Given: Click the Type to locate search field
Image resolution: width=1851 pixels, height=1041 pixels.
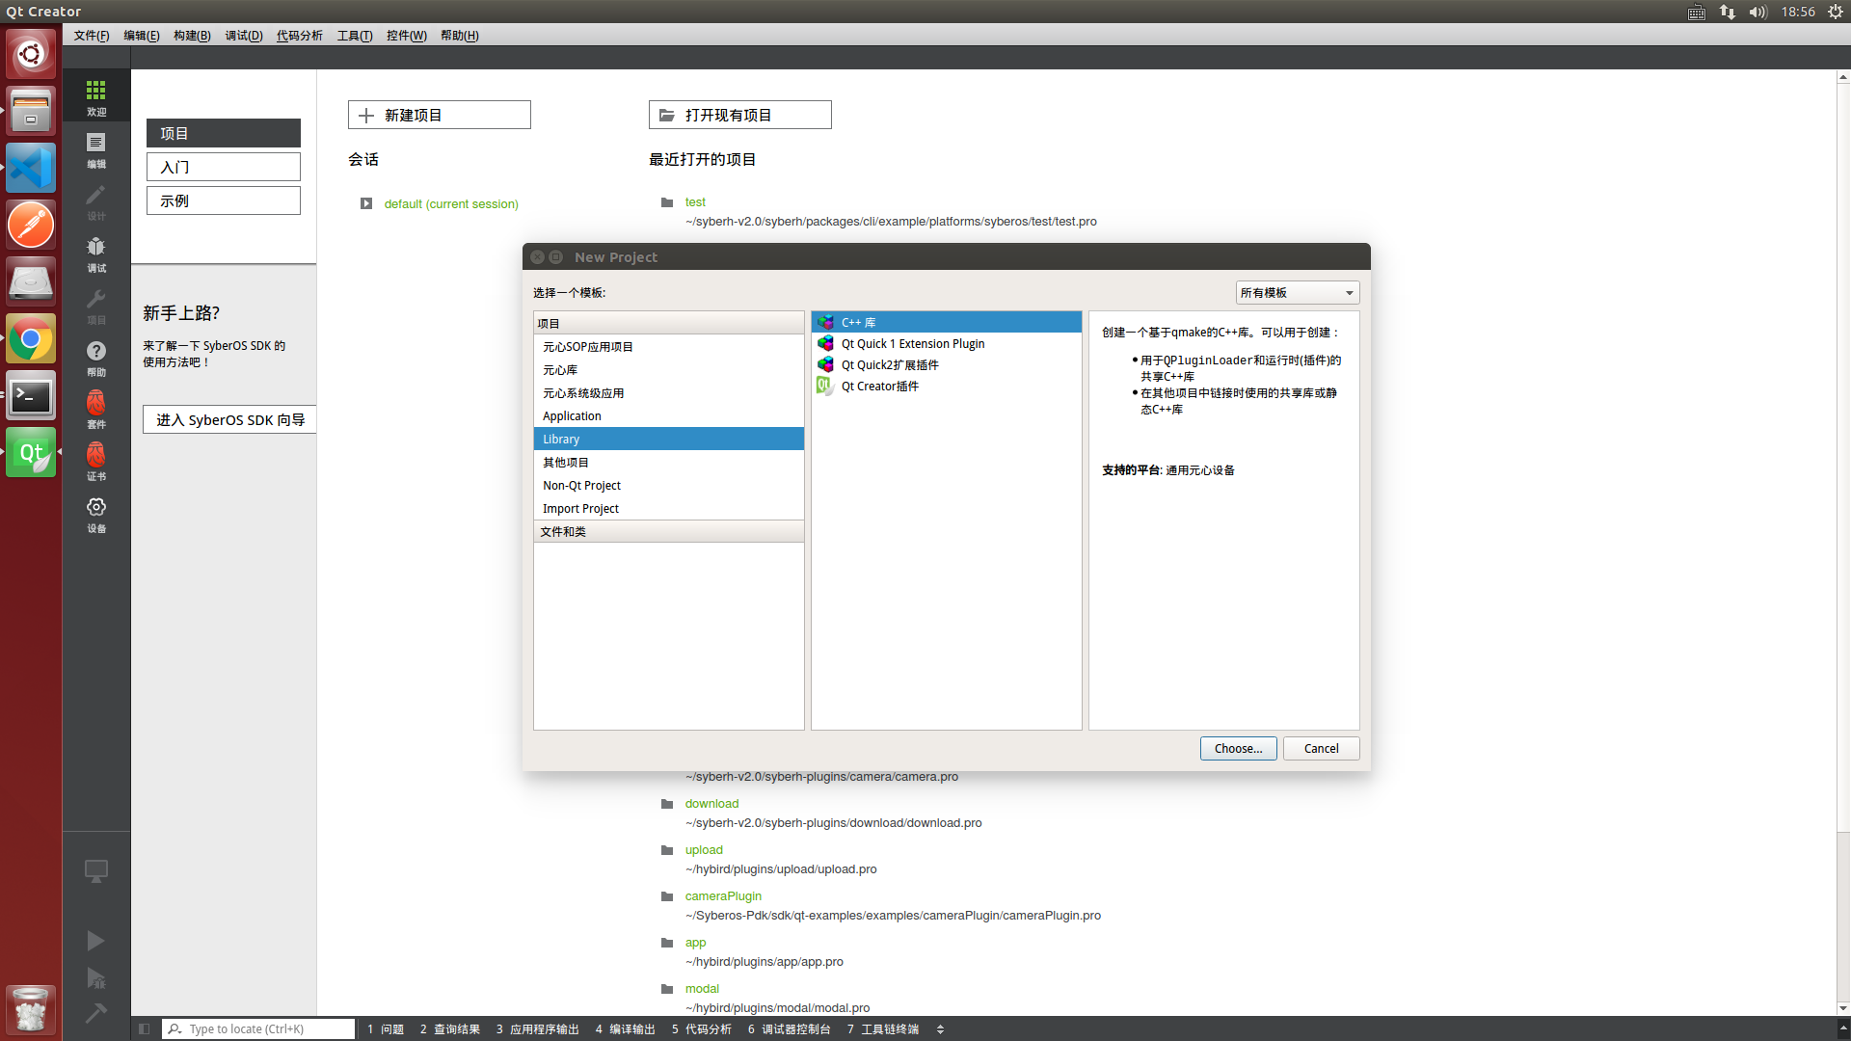Looking at the screenshot, I should point(258,1028).
